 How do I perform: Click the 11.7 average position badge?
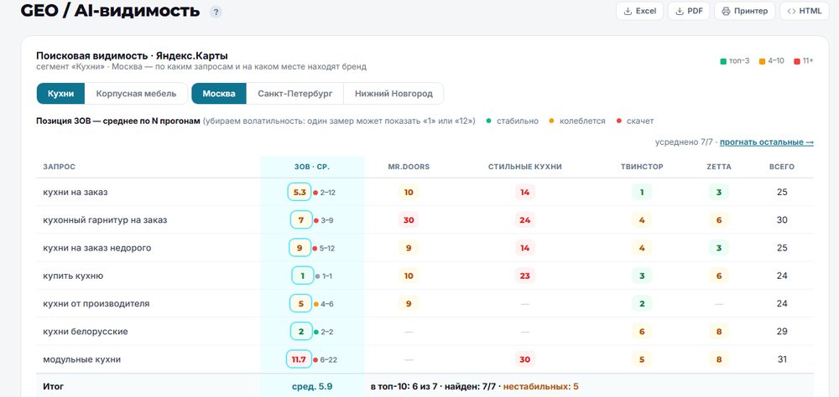(x=299, y=359)
